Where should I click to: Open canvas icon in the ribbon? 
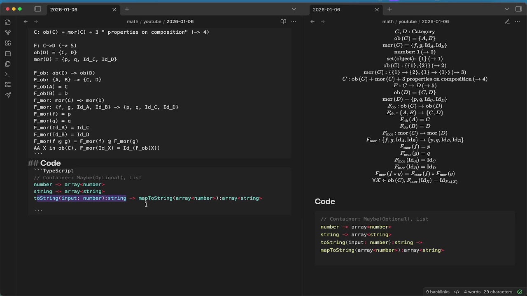click(x=8, y=43)
